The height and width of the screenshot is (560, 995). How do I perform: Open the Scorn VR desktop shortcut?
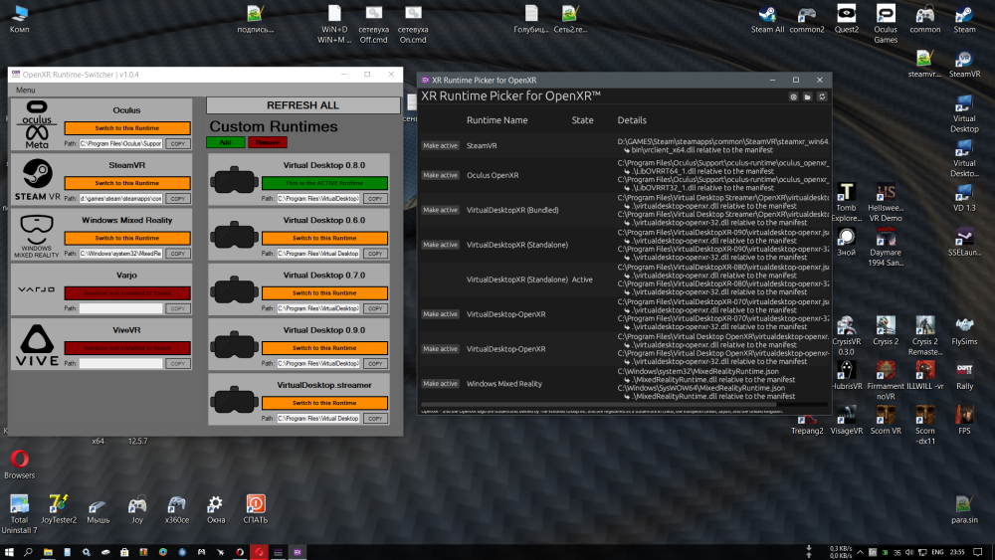point(886,421)
